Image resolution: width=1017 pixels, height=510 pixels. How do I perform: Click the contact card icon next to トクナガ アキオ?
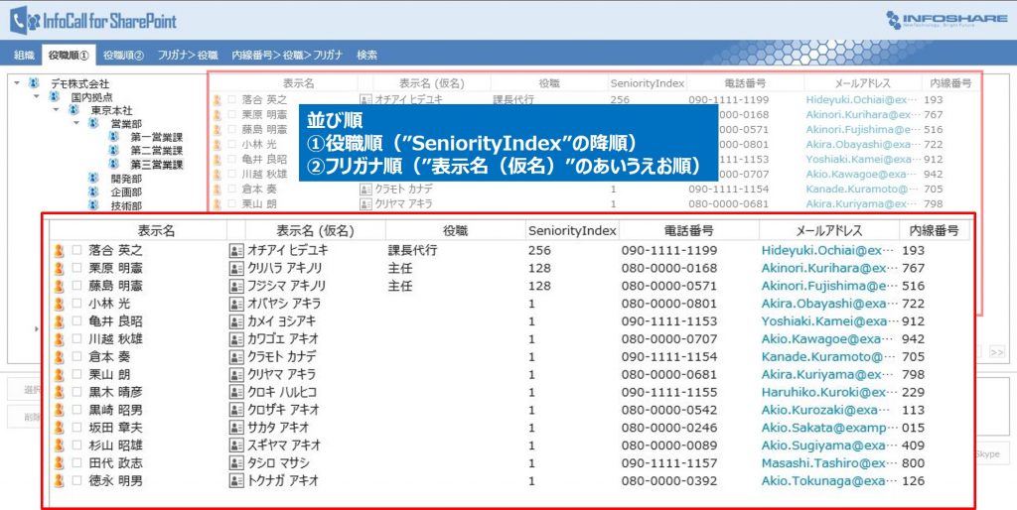point(236,481)
